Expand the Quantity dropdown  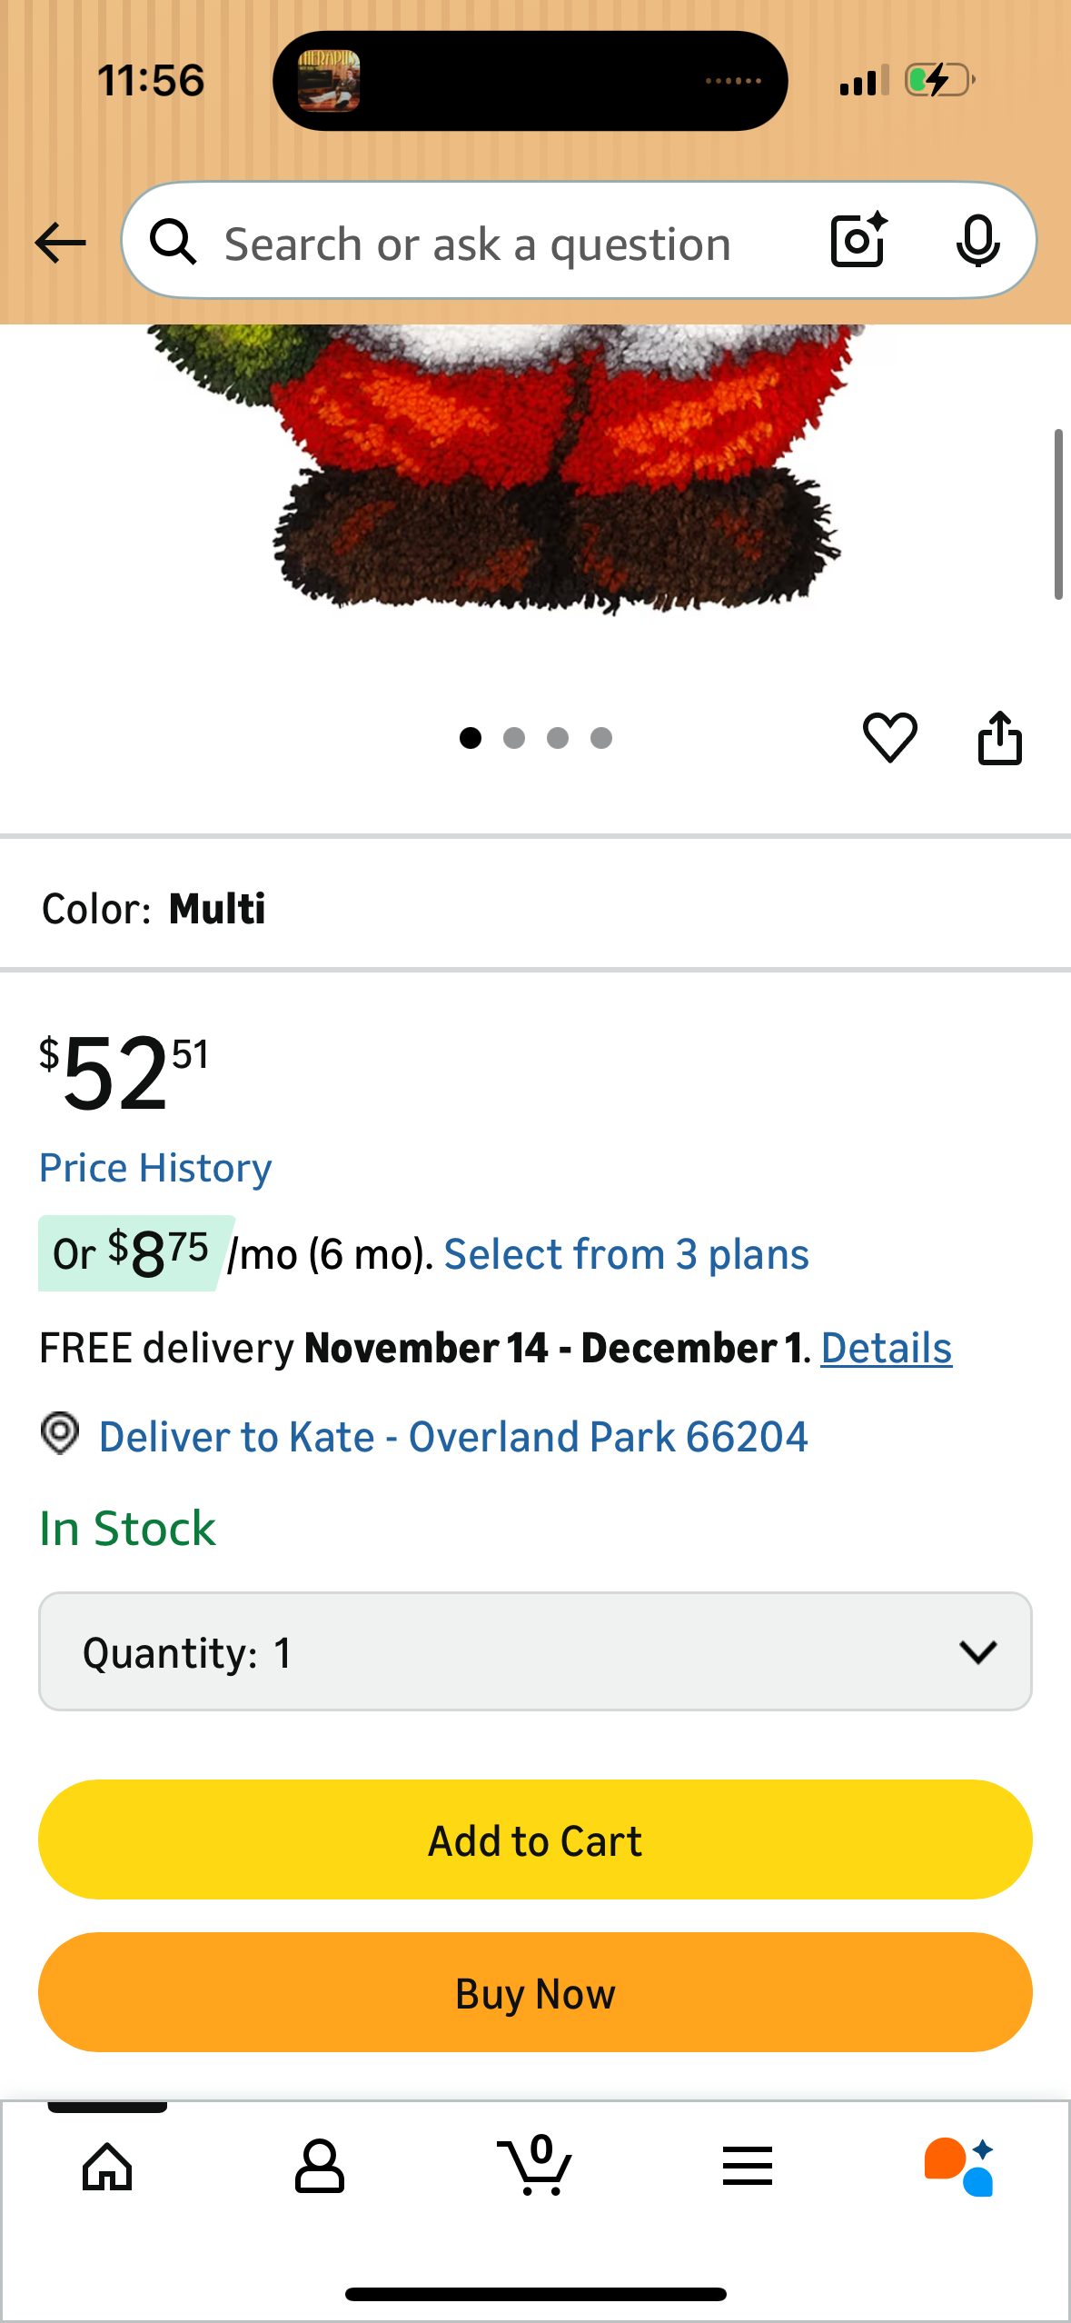535,1650
